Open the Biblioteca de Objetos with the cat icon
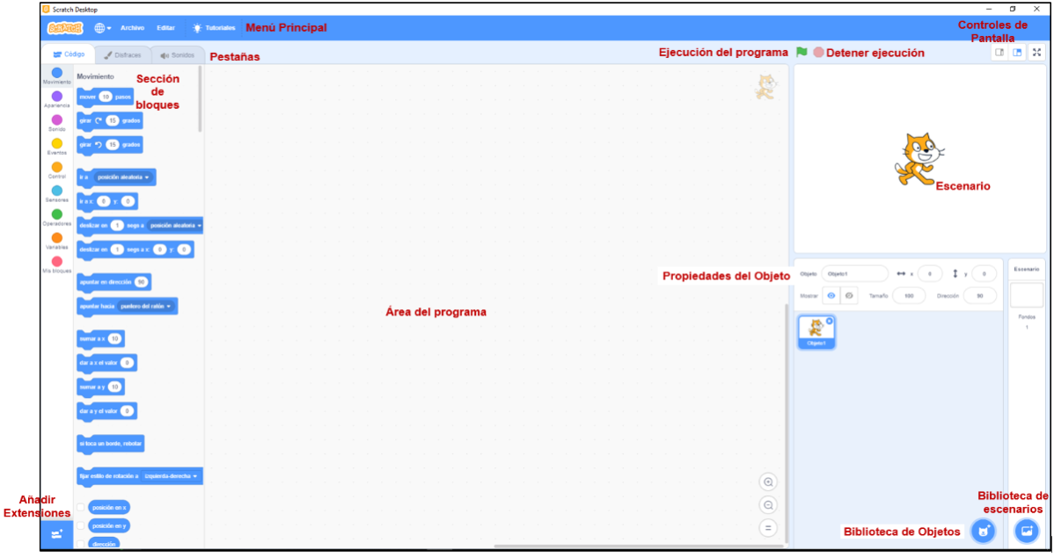This screenshot has width=1054, height=557. (983, 531)
